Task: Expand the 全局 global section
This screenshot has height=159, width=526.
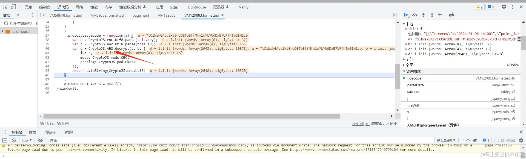Action: (x=404, y=65)
